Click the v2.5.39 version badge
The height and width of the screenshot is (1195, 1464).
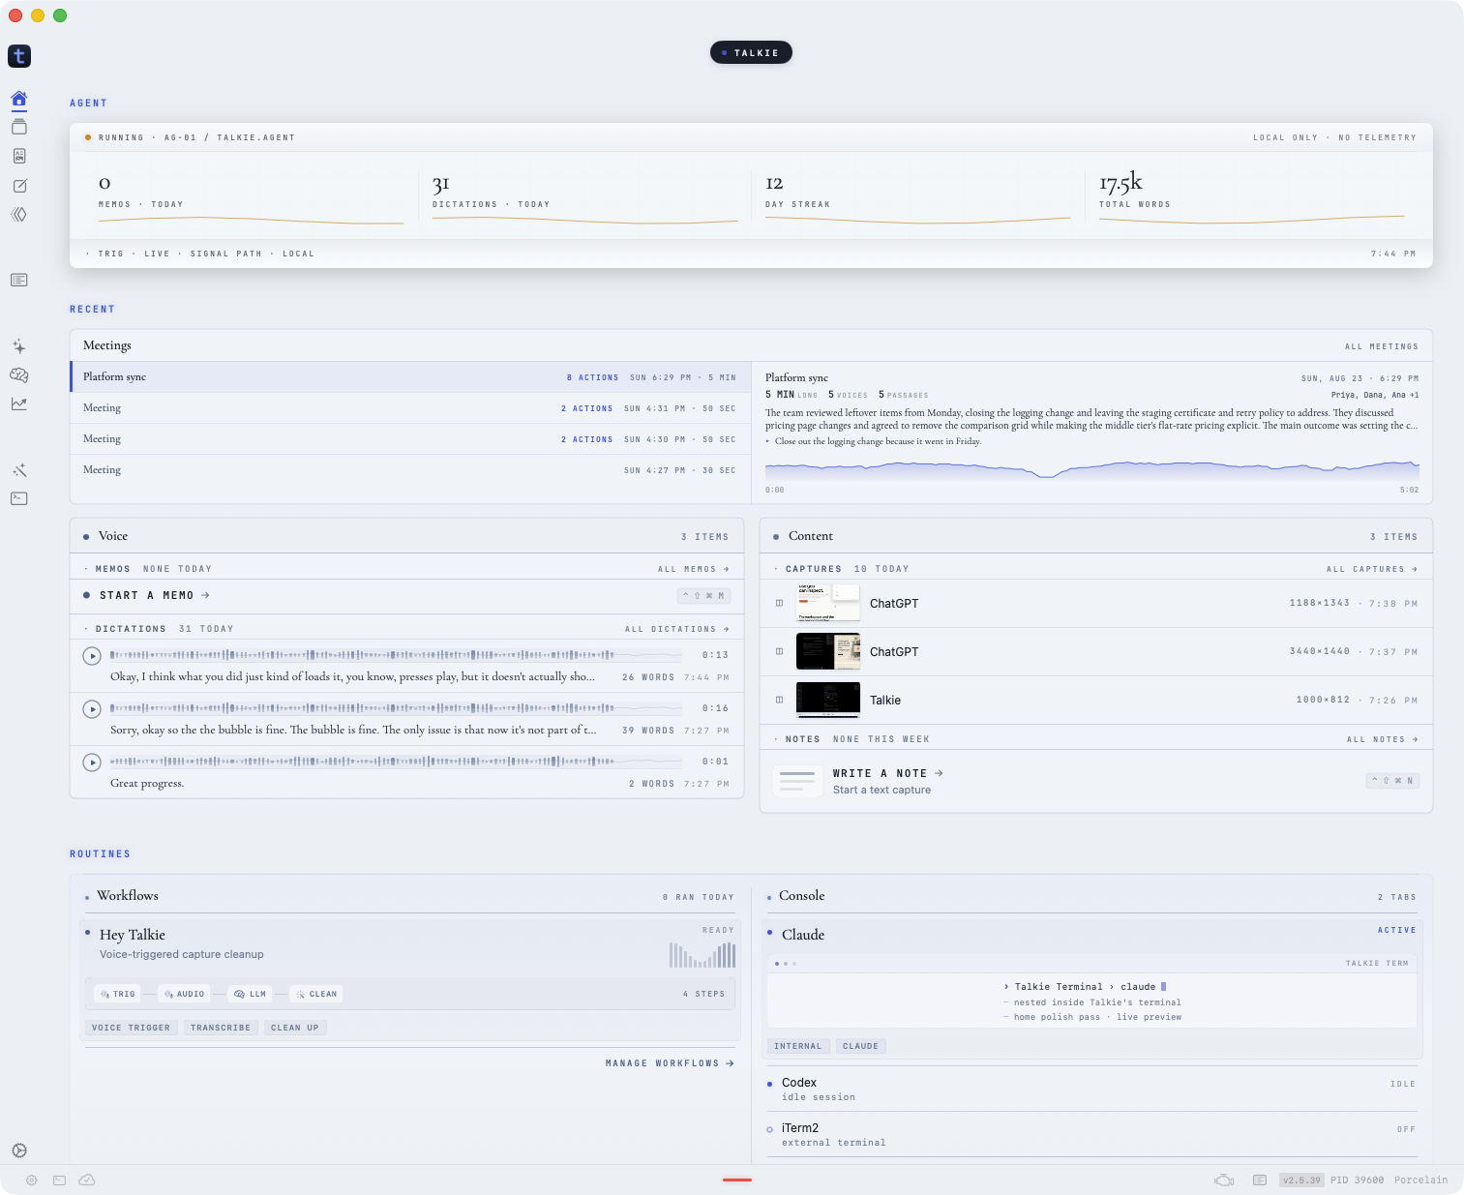pos(1301,1180)
